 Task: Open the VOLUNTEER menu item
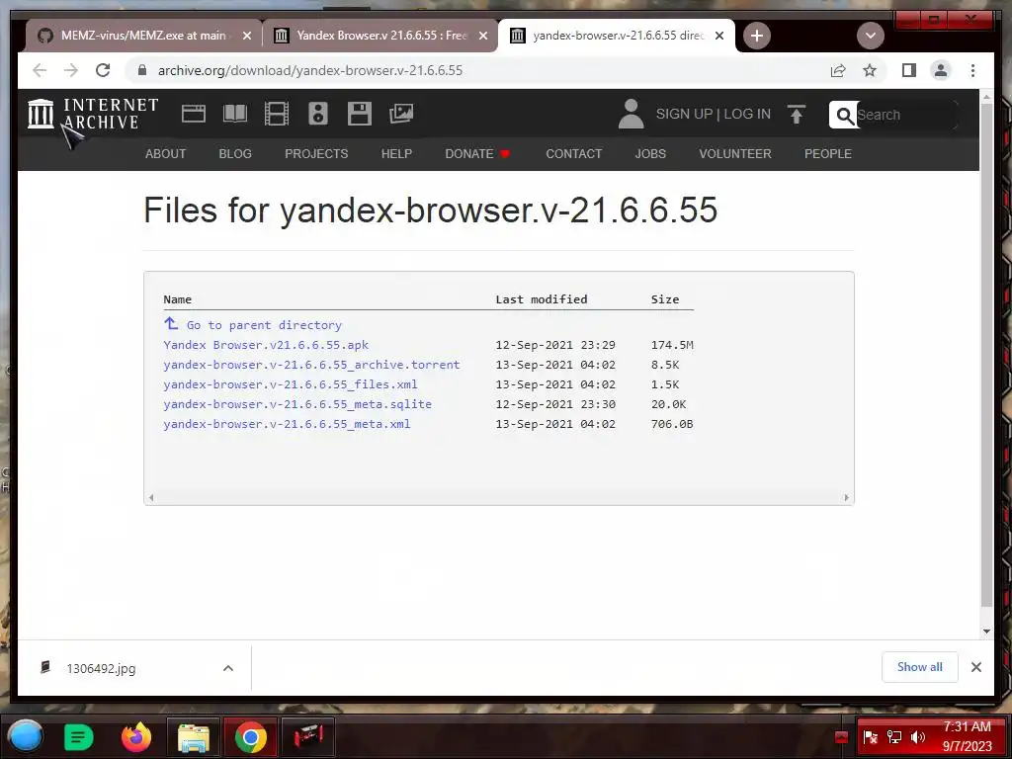click(735, 153)
